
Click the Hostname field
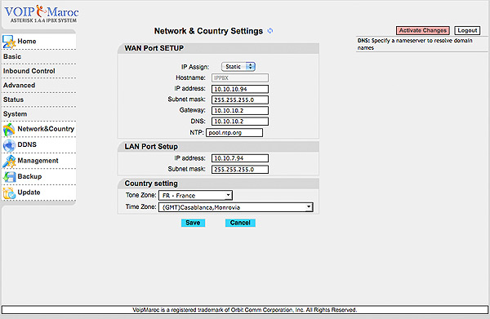(239, 78)
